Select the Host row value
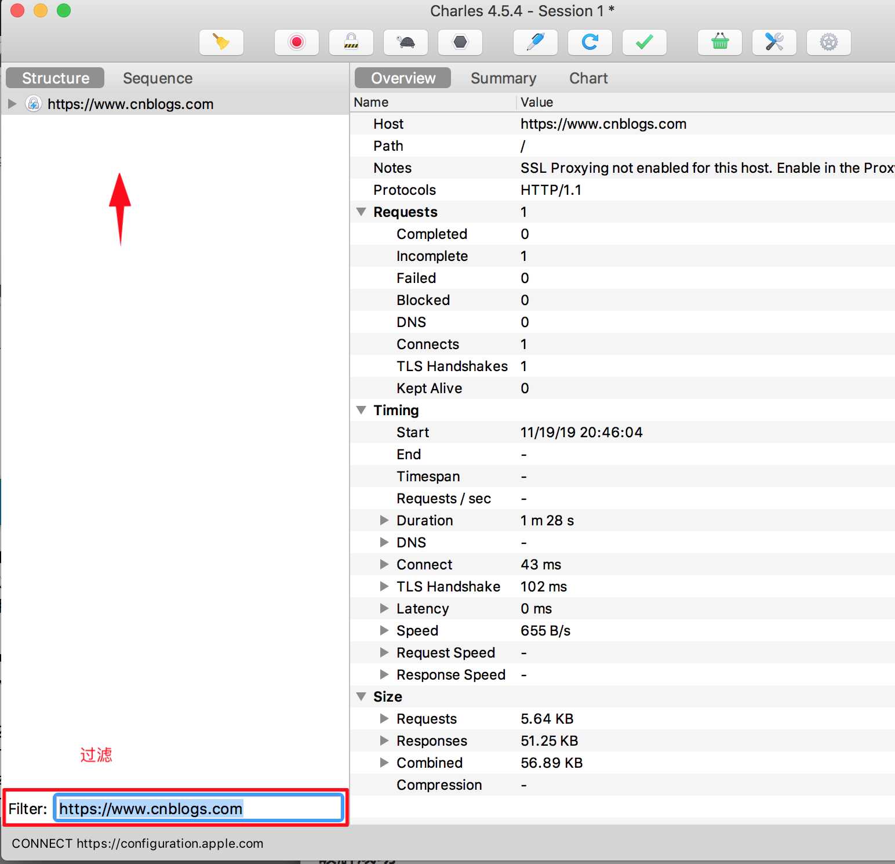Viewport: 895px width, 864px height. 603,124
